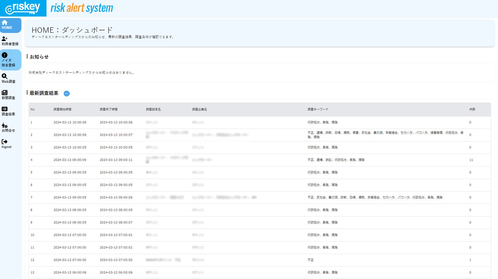Click the riskey logo

coord(23,8)
